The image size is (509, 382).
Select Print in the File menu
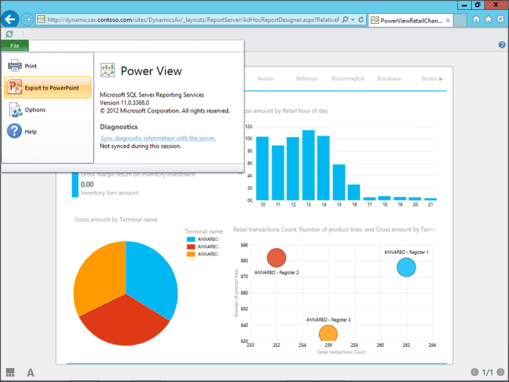coord(48,66)
